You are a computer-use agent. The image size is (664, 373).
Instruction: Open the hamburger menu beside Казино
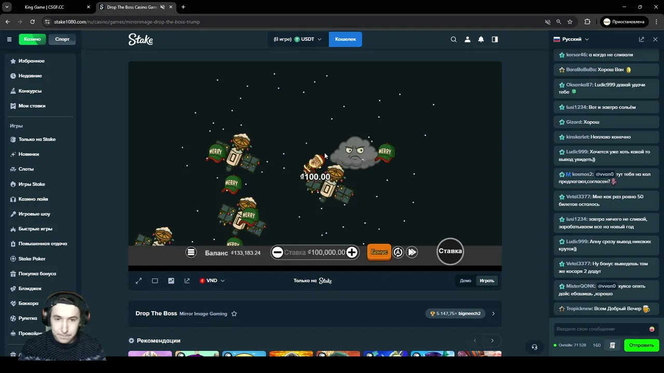click(x=9, y=39)
